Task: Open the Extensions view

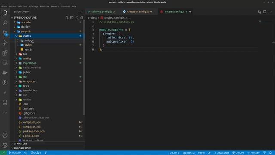Action: (x=5, y=53)
